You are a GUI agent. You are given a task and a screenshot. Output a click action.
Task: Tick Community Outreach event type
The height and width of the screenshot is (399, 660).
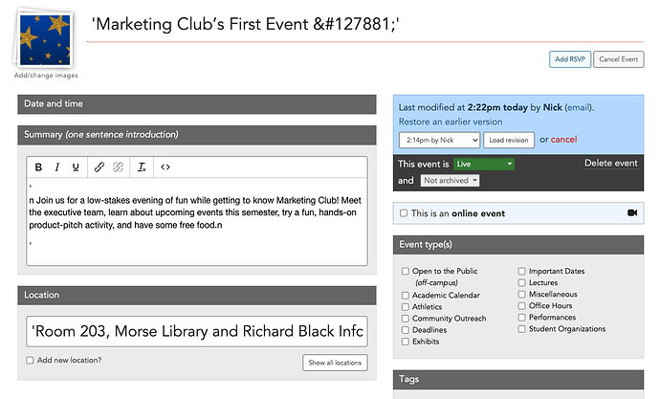click(x=406, y=319)
